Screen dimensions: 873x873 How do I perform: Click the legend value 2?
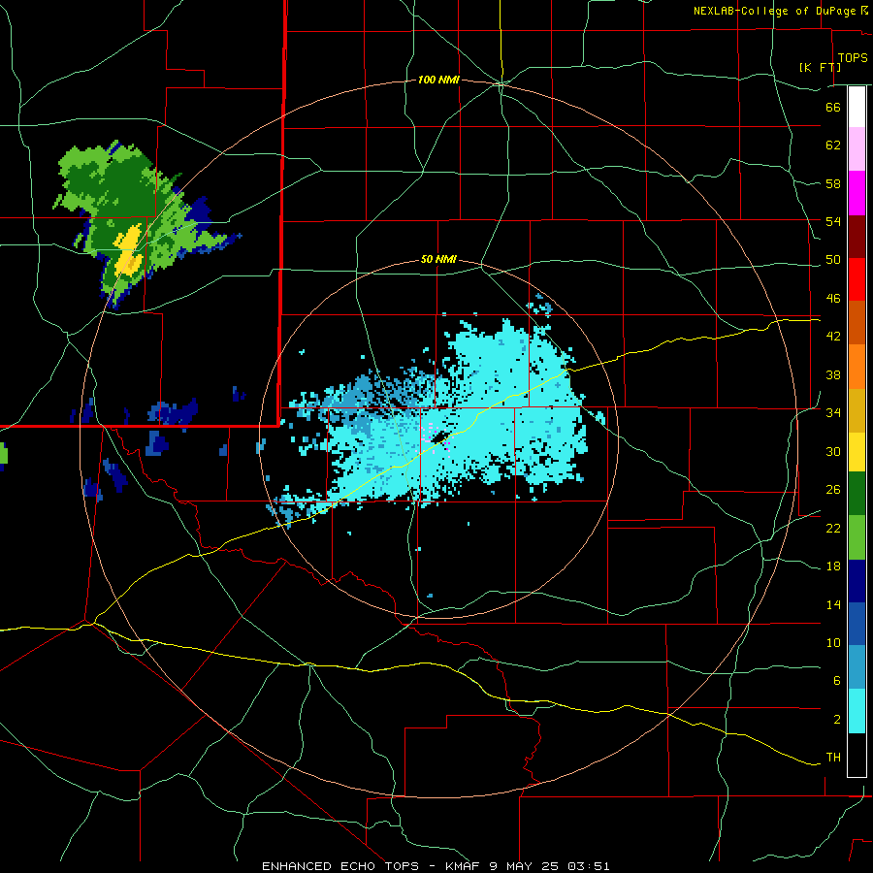point(836,720)
